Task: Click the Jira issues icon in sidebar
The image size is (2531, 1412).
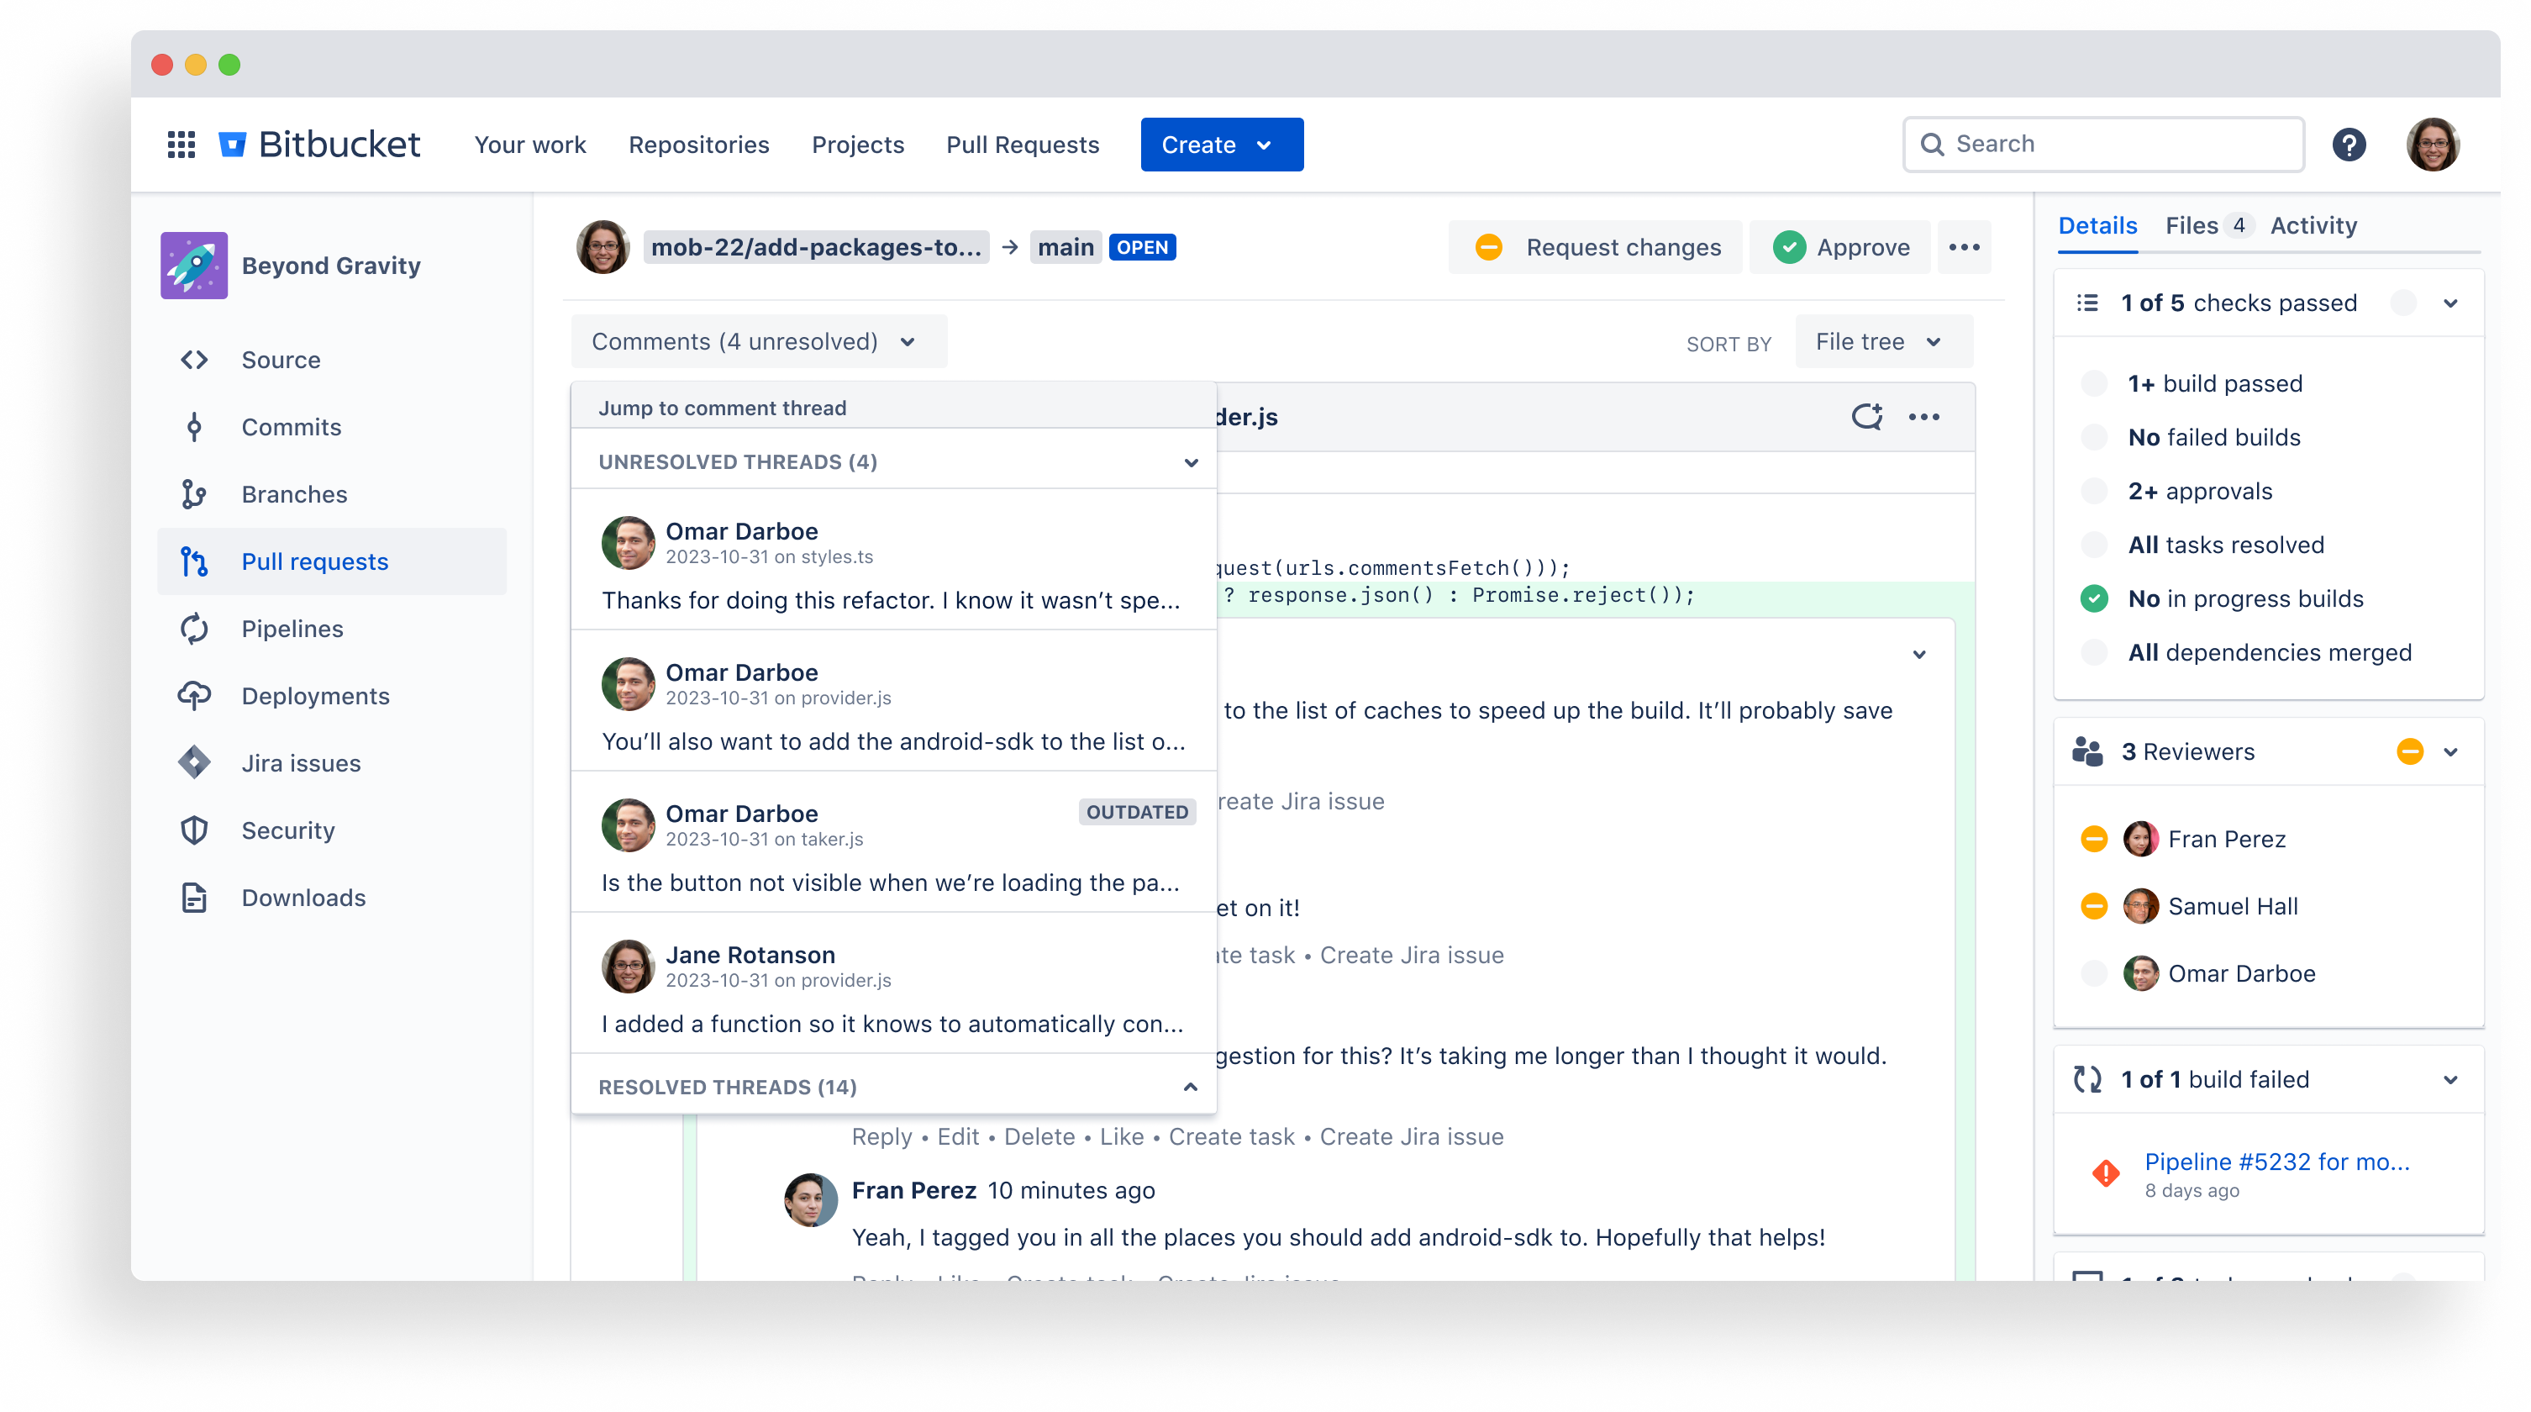Action: (197, 761)
